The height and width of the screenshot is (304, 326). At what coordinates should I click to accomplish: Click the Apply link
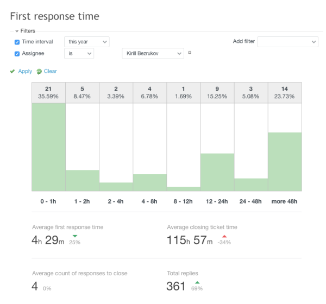[25, 71]
